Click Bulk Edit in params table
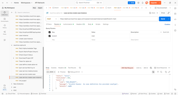 pyautogui.click(x=166, y=32)
